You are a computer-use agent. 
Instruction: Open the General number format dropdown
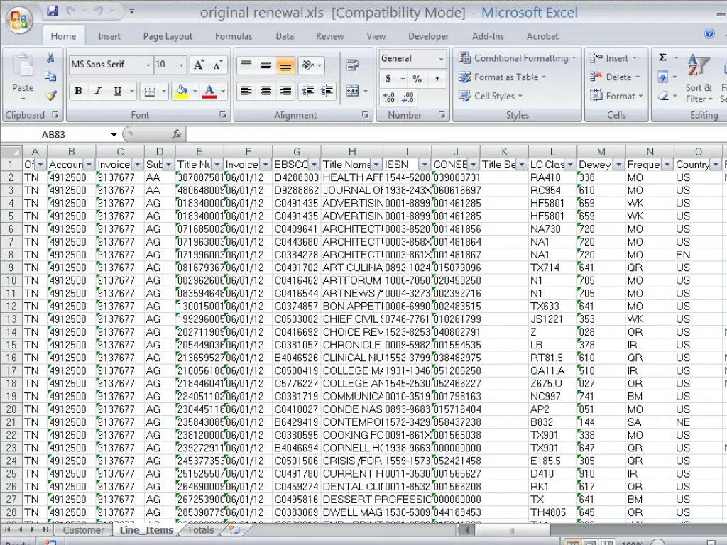[441, 59]
